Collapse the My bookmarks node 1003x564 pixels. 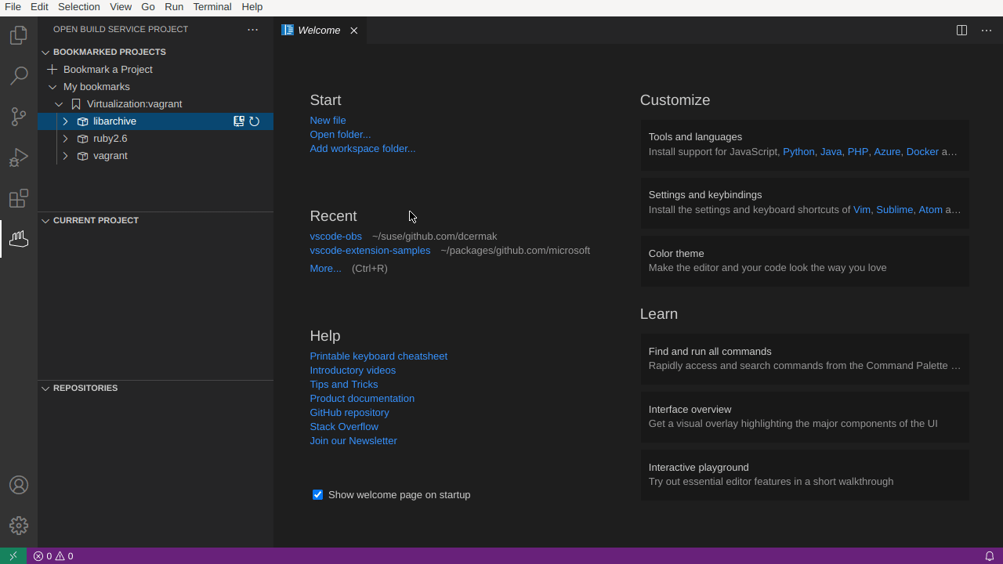[x=53, y=87]
